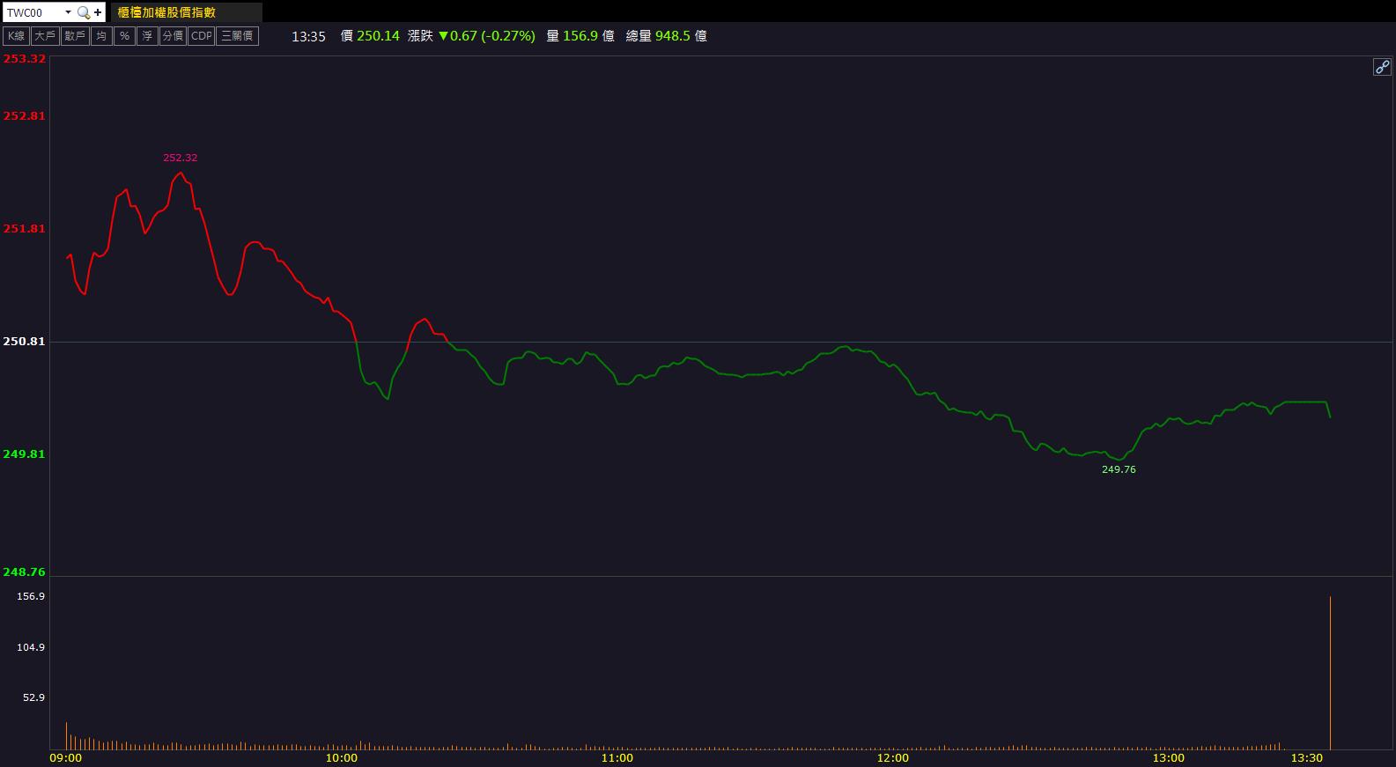Click the 52.9 volume axis label
The width and height of the screenshot is (1396, 767).
point(33,697)
